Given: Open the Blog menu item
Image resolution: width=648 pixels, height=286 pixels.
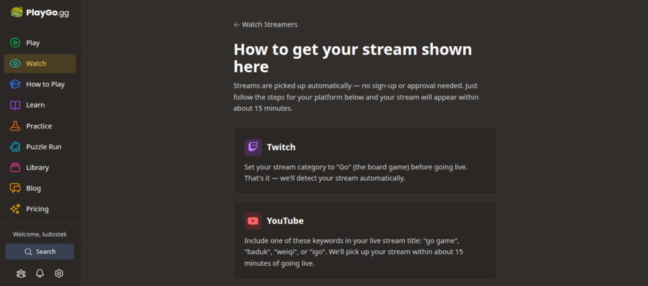Looking at the screenshot, I should coord(34,189).
